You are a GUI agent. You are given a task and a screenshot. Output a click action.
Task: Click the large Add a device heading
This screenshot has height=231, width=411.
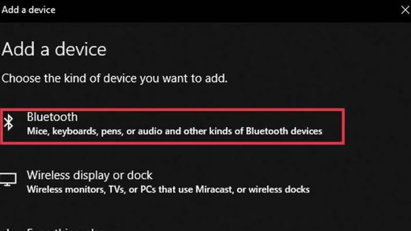(x=54, y=50)
